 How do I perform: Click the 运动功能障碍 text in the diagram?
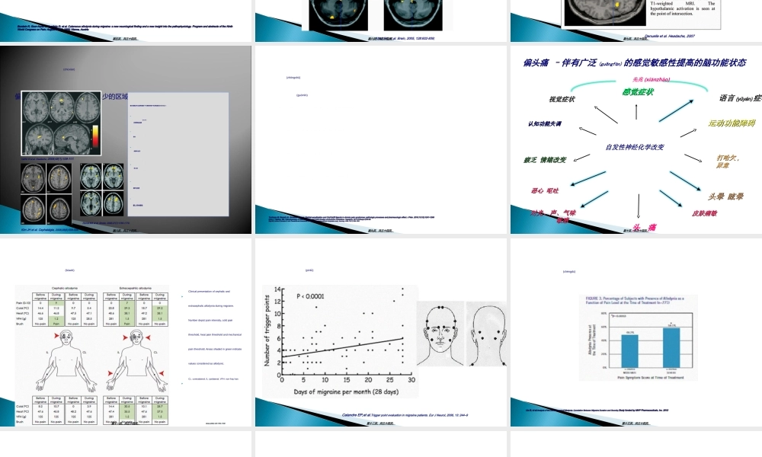[731, 123]
